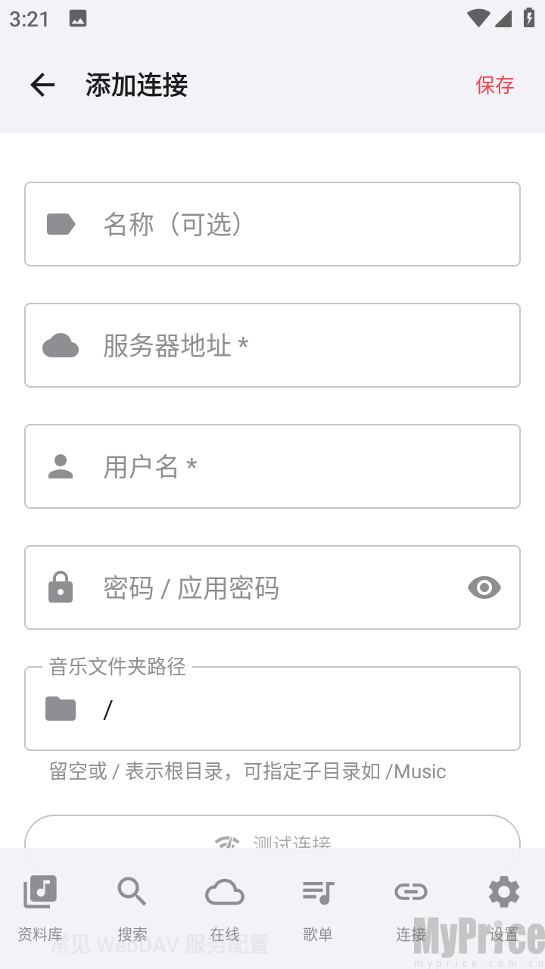Click the cloud icon beside 服务器地址
The height and width of the screenshot is (969, 545).
click(61, 345)
